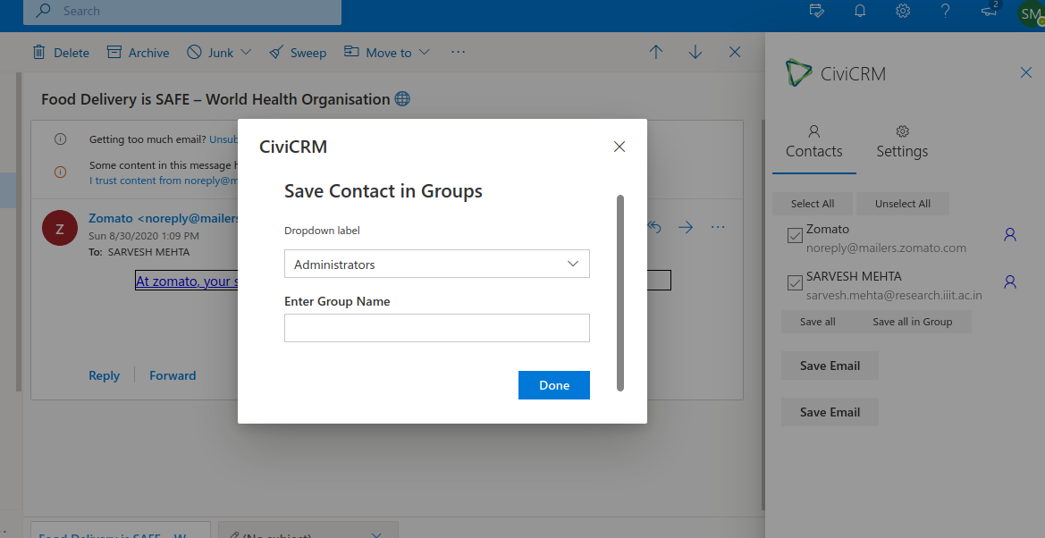Click the forward arrow icon in message header
The image size is (1045, 538).
point(685,227)
